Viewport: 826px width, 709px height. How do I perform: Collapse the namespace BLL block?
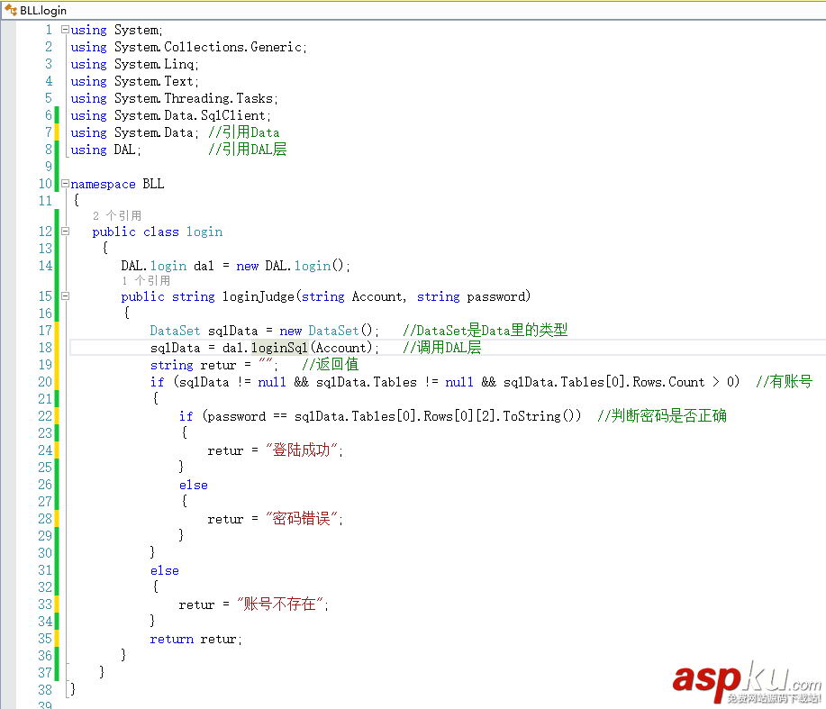click(x=66, y=183)
